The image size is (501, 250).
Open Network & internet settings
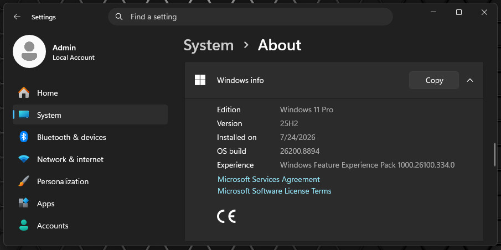pos(90,159)
